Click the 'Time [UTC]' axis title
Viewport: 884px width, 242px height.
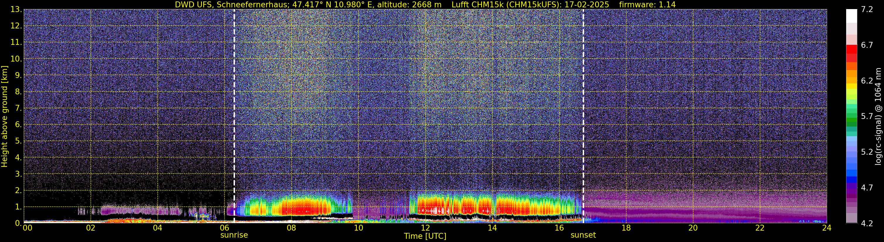pyautogui.click(x=425, y=236)
